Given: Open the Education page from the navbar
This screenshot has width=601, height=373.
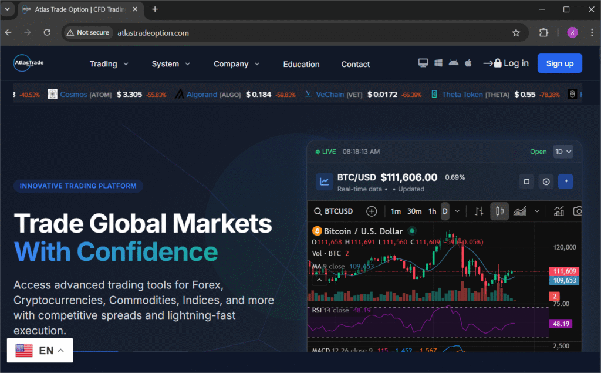Looking at the screenshot, I should tap(301, 63).
